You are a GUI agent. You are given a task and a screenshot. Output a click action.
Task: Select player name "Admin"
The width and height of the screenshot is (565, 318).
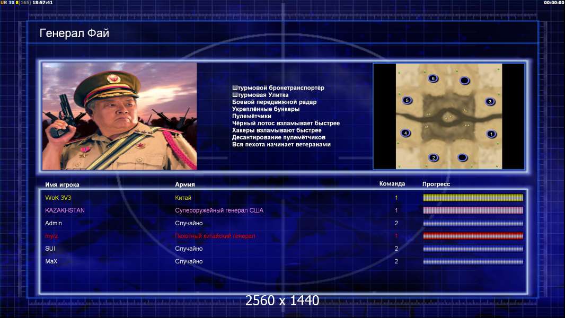(x=54, y=223)
